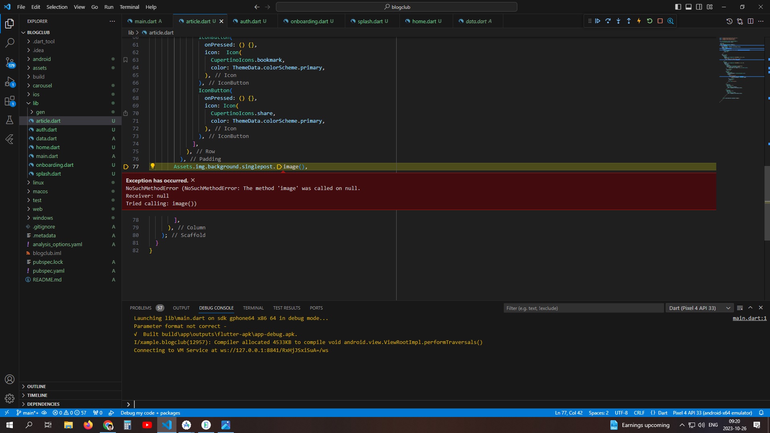Open the Explorer view in activity bar

tap(10, 23)
